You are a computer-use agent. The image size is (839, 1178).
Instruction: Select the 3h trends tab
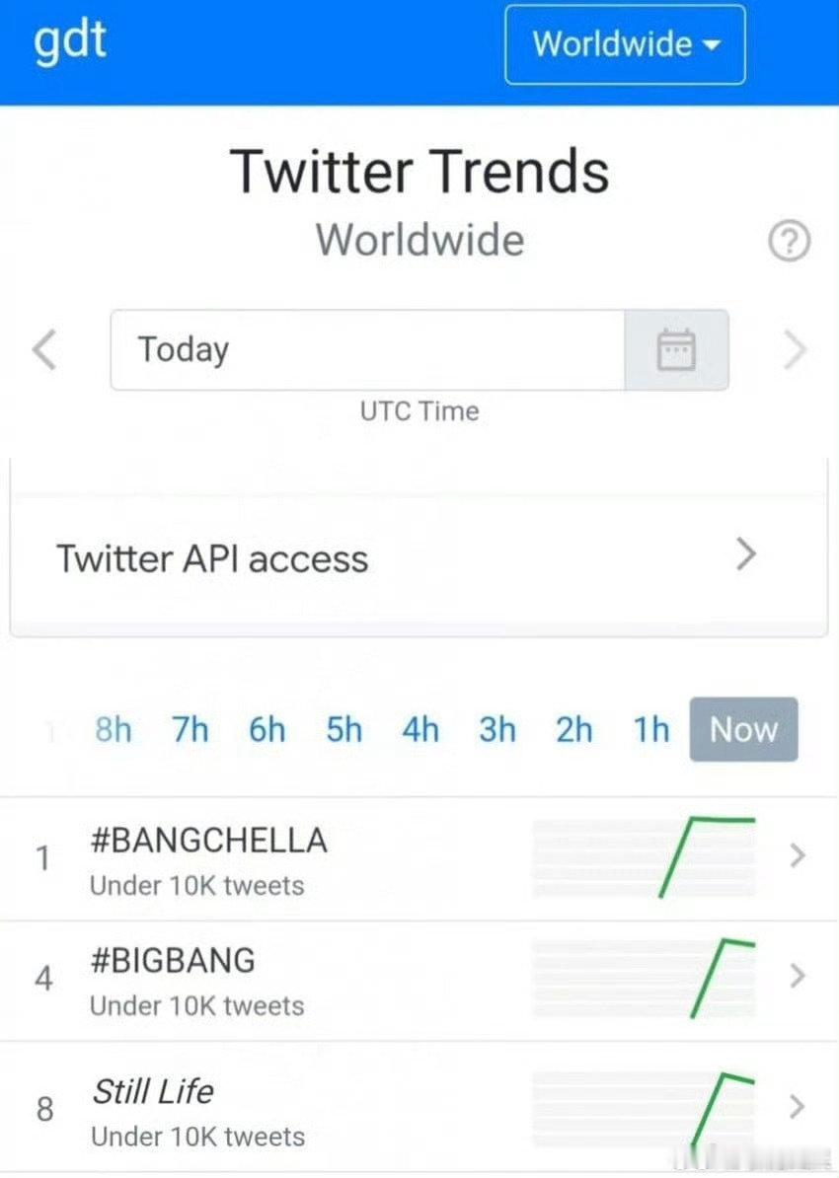coord(496,730)
